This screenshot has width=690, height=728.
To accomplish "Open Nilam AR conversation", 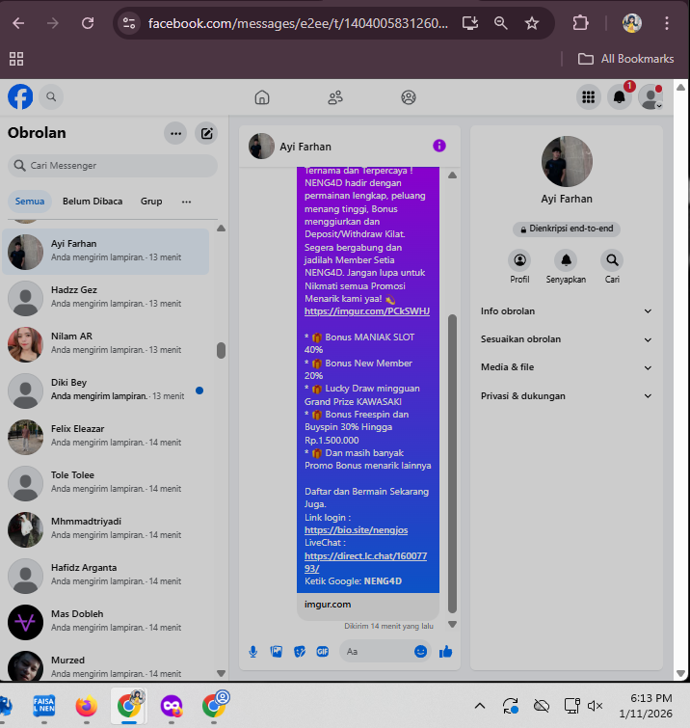I will [x=106, y=344].
